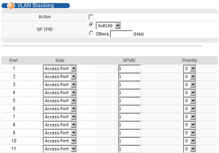The height and width of the screenshot is (153, 219).
Task: Open the Role dropdown for port 11
Action: [60, 149]
